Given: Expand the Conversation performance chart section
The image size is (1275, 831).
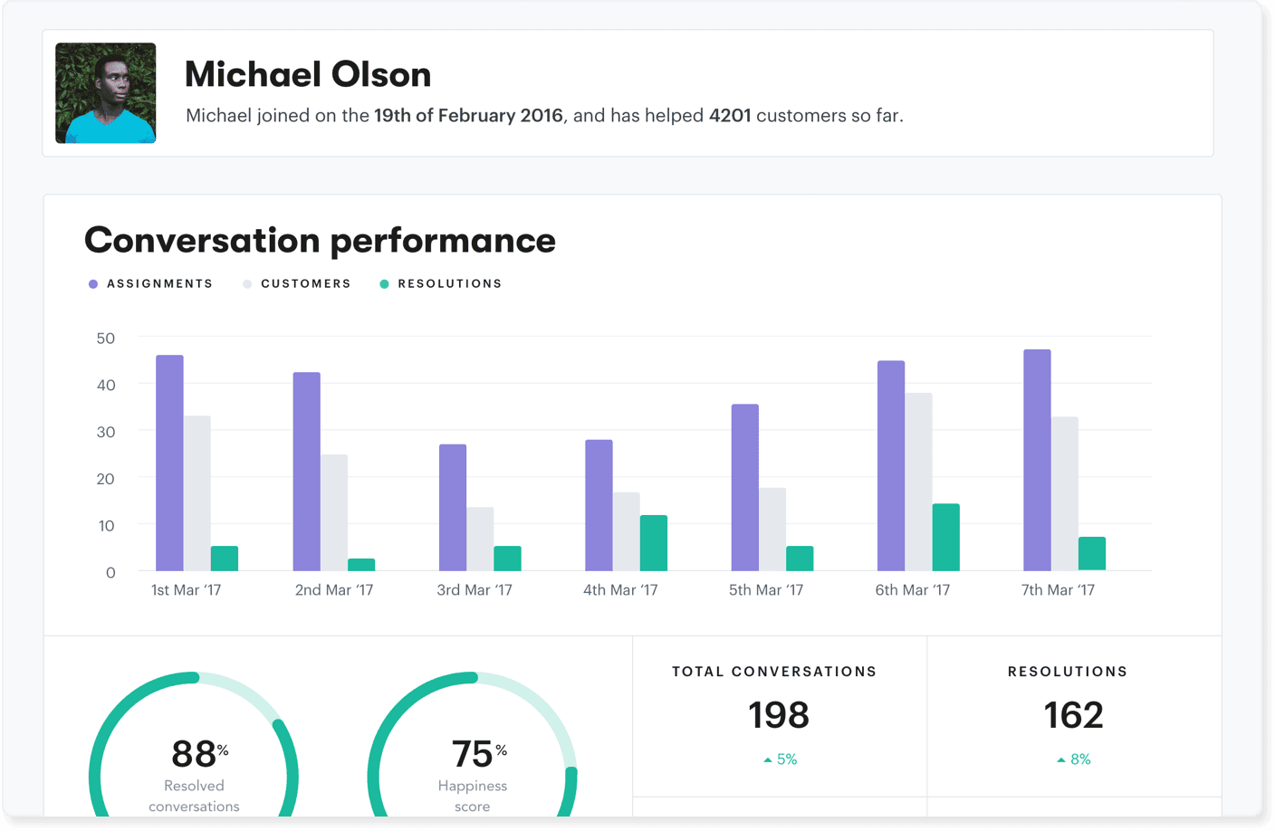Looking at the screenshot, I should (x=319, y=240).
